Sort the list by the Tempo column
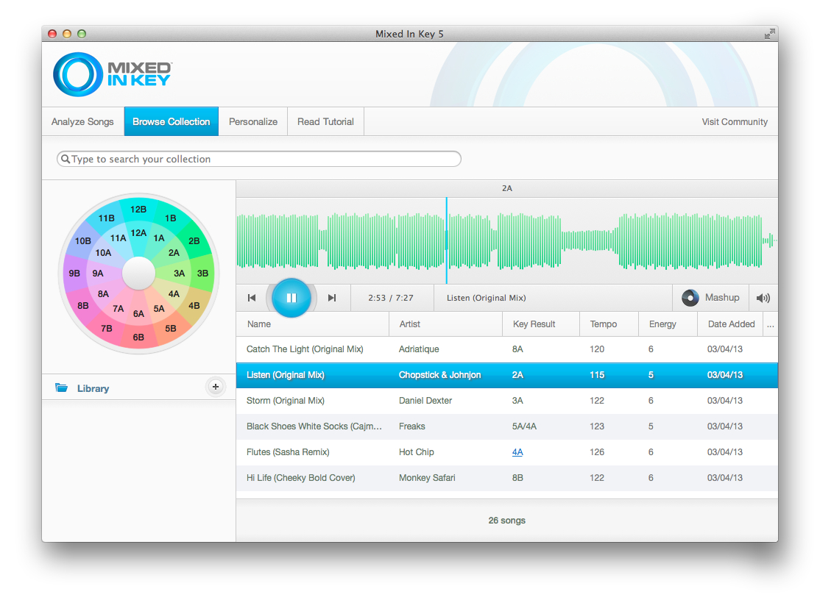Image resolution: width=820 pixels, height=600 pixels. pos(604,324)
